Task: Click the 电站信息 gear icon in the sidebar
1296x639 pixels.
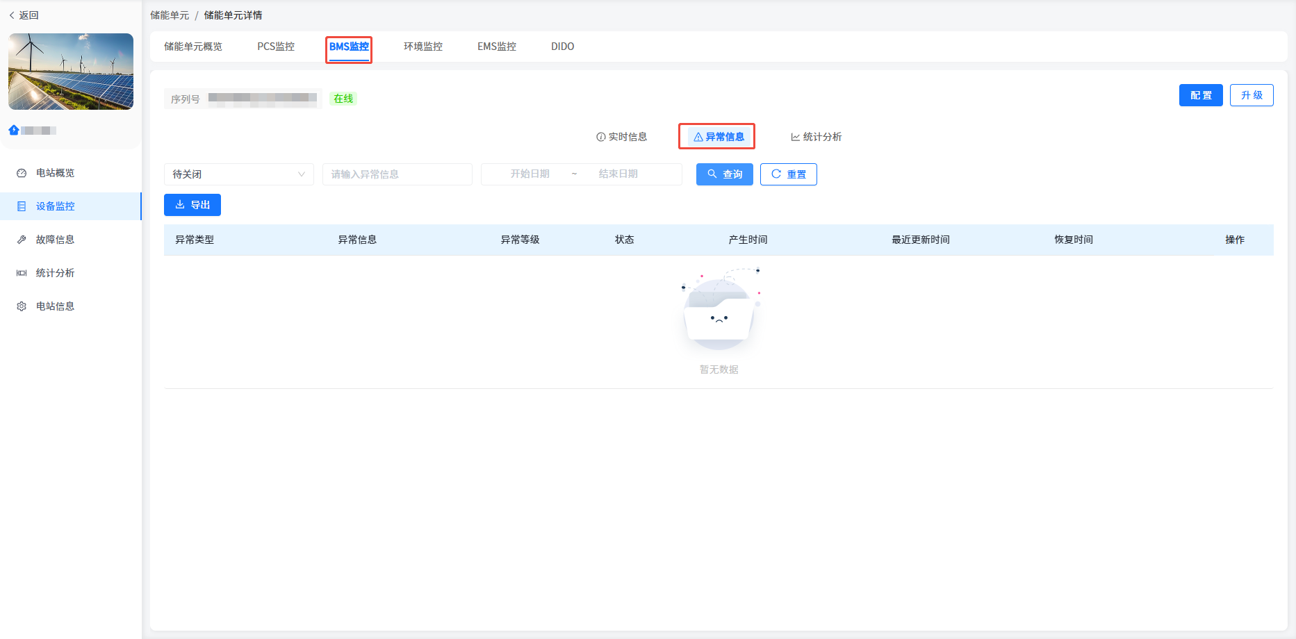Action: [x=22, y=306]
